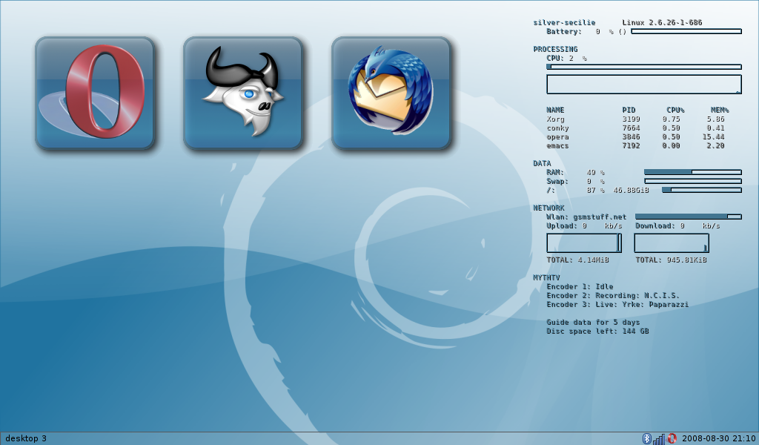Click the '46.88GiB' disk free value
The image size is (759, 445).
(632, 191)
